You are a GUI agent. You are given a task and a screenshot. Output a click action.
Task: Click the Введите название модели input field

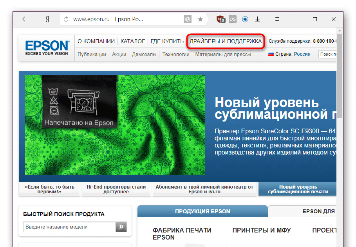point(69,227)
